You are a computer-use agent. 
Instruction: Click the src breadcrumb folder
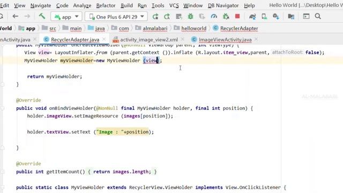(x=49, y=28)
